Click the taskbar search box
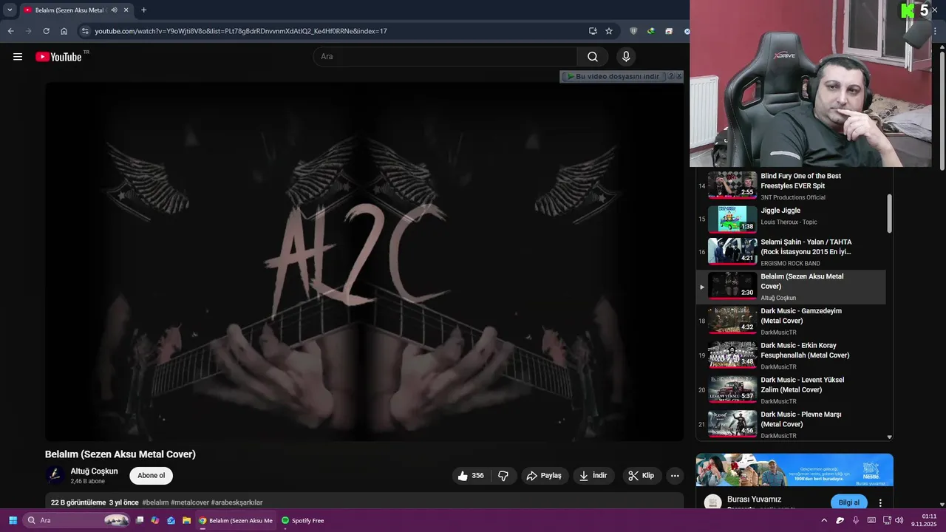 coord(77,520)
